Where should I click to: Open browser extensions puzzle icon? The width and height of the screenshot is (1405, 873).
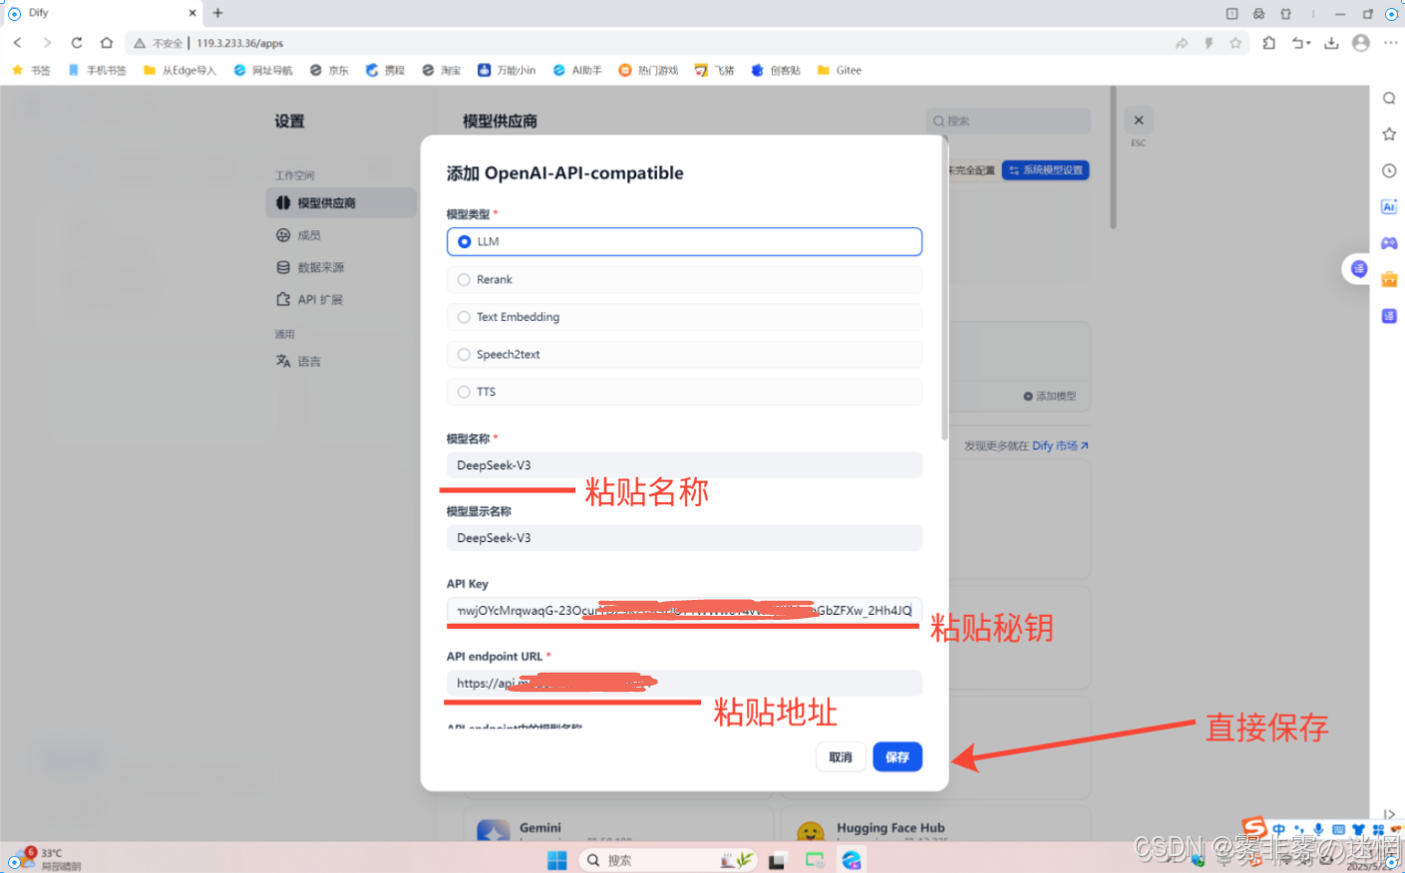point(1268,43)
